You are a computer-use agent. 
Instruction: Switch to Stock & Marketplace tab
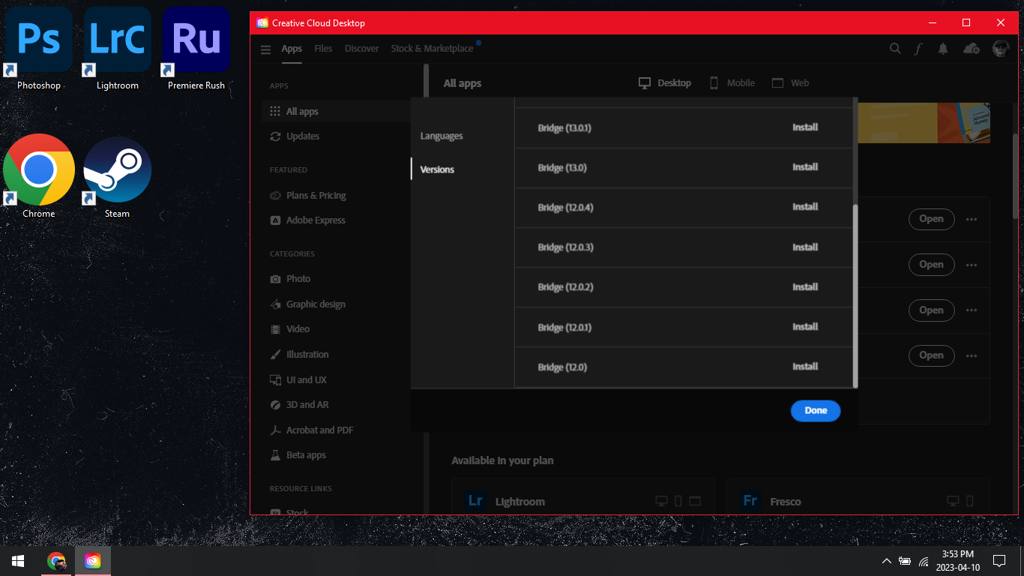[432, 49]
